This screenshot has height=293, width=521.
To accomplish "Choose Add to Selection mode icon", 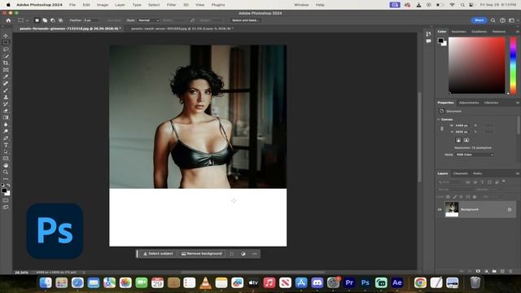I will coord(45,20).
